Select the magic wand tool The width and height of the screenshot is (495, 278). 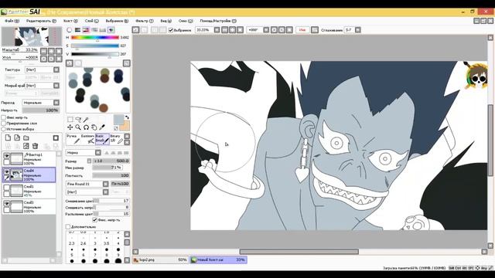click(x=86, y=120)
